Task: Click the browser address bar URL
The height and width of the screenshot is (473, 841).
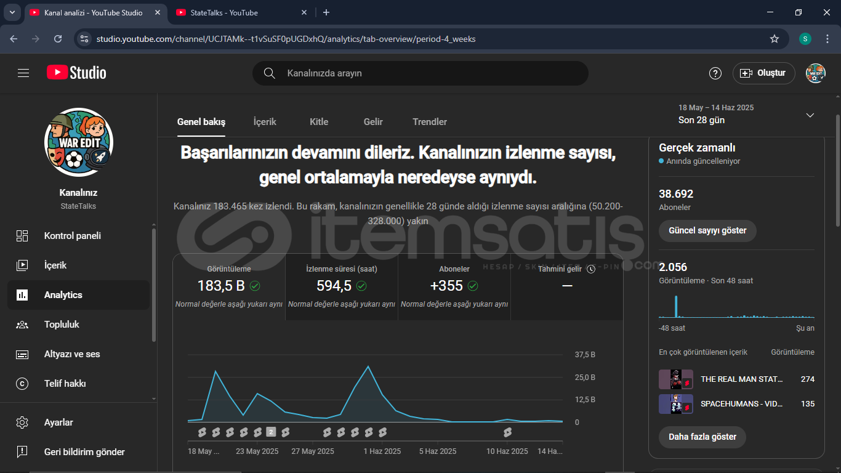Action: pos(286,39)
